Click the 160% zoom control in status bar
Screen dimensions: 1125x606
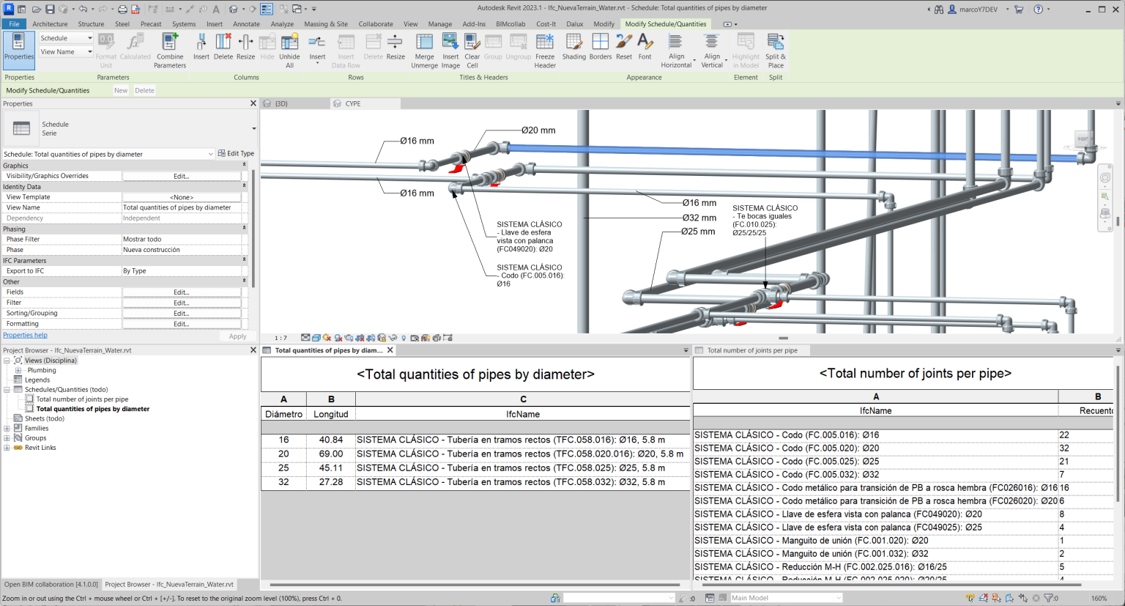[x=1099, y=597]
